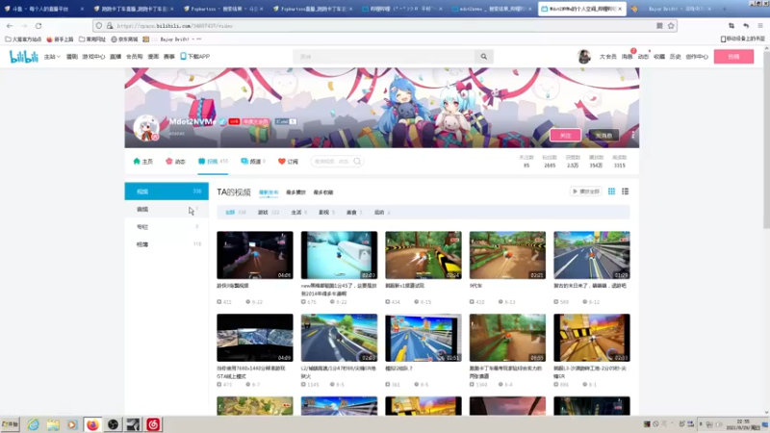
Task: Click the bilibili logo
Action: 23,57
